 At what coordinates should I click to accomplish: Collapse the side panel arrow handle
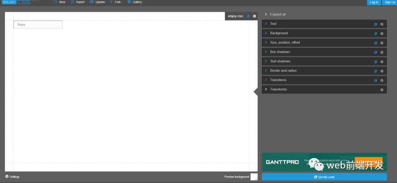(256, 92)
